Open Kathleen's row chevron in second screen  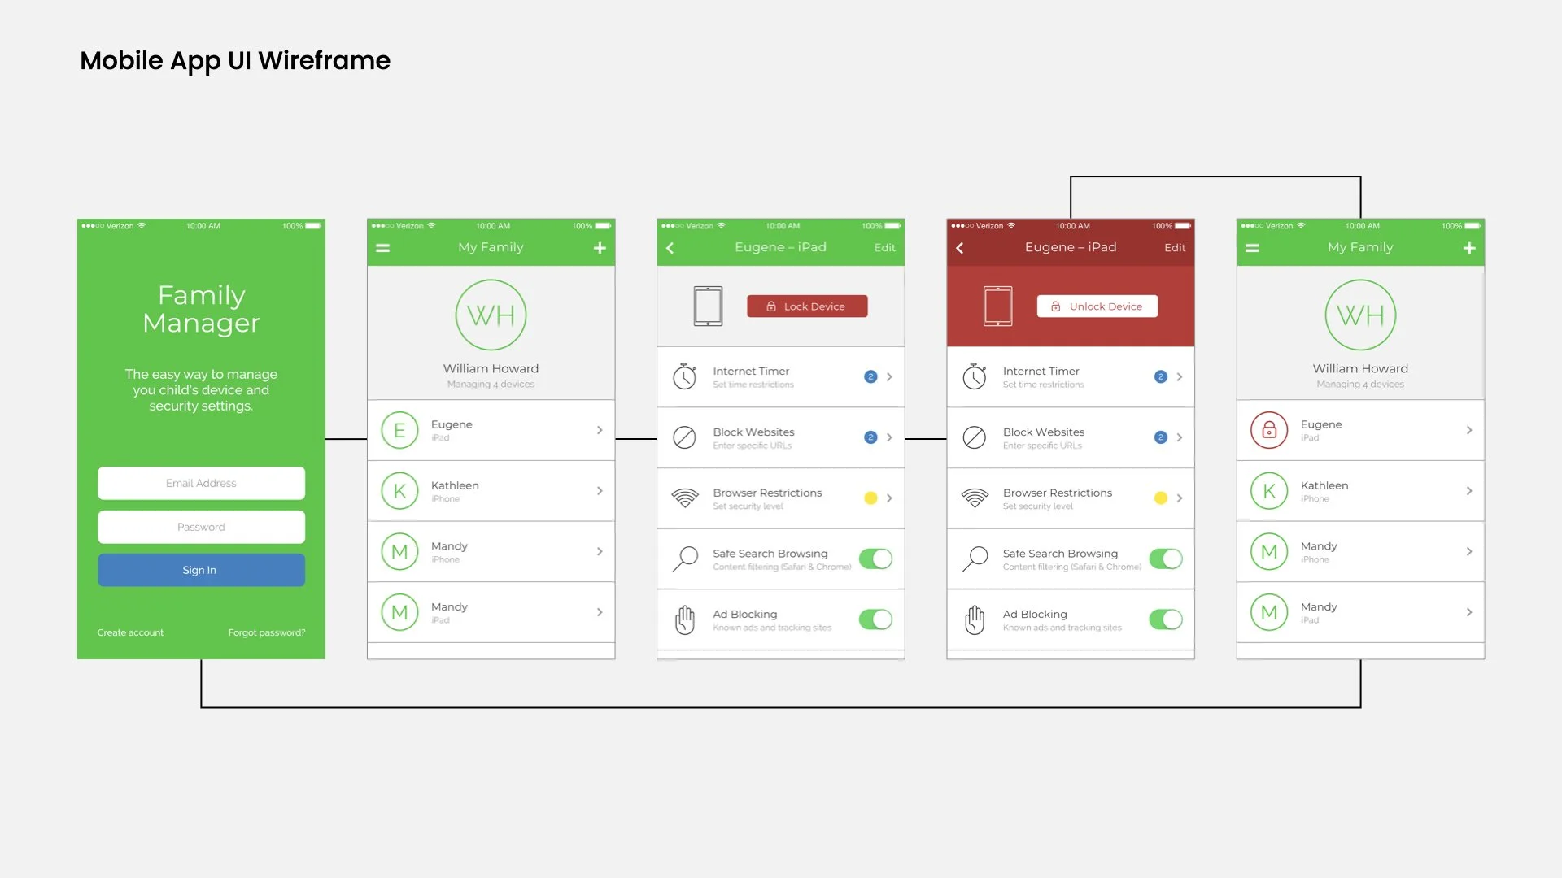pyautogui.click(x=600, y=491)
